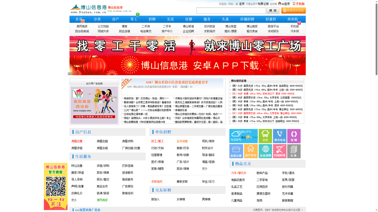Open the 安卓APP下载 red banner
Screen dimensions: 378x212
(187, 65)
